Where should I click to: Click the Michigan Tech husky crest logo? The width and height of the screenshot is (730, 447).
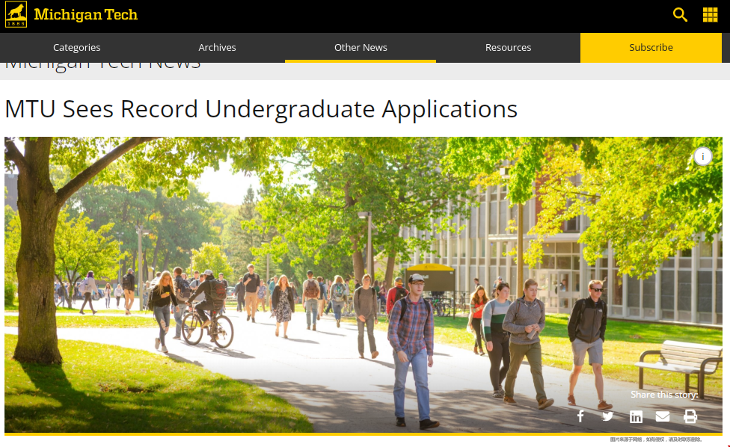[x=16, y=15]
